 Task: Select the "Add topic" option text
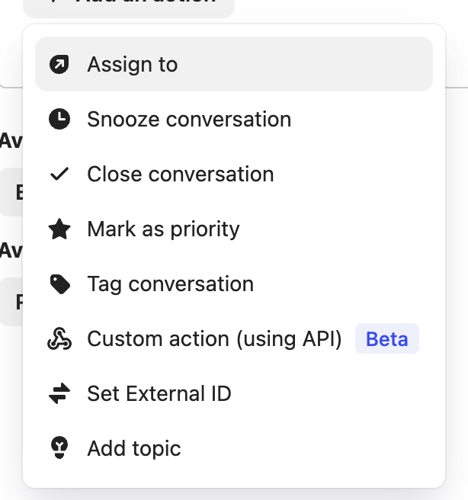[x=134, y=449]
